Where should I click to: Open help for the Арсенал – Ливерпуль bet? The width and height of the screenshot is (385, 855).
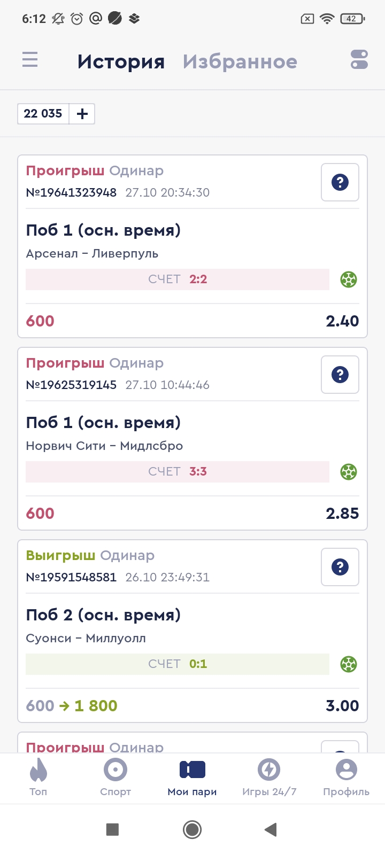[x=340, y=182]
